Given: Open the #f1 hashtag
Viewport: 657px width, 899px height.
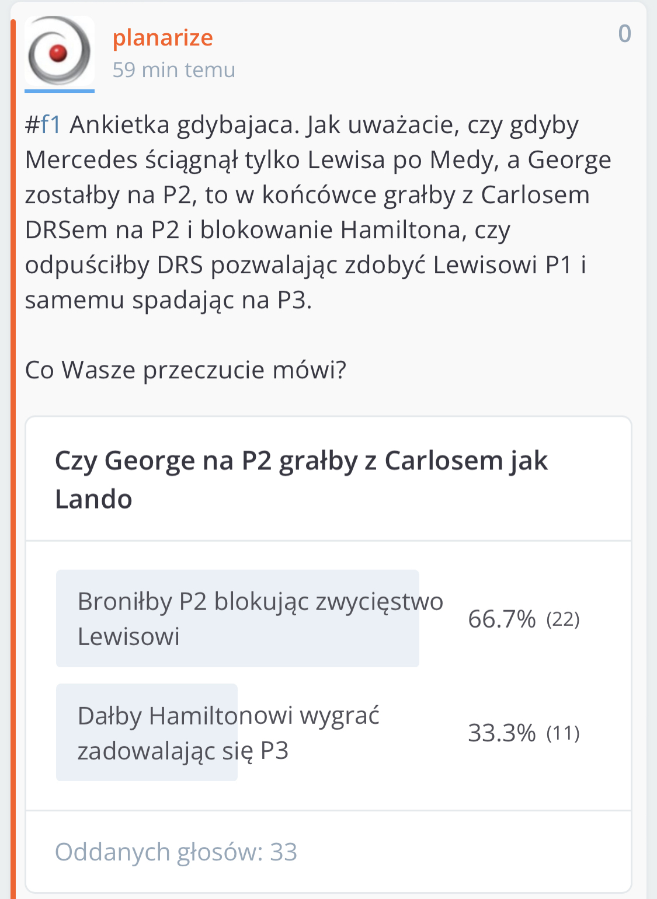Looking at the screenshot, I should [43, 125].
